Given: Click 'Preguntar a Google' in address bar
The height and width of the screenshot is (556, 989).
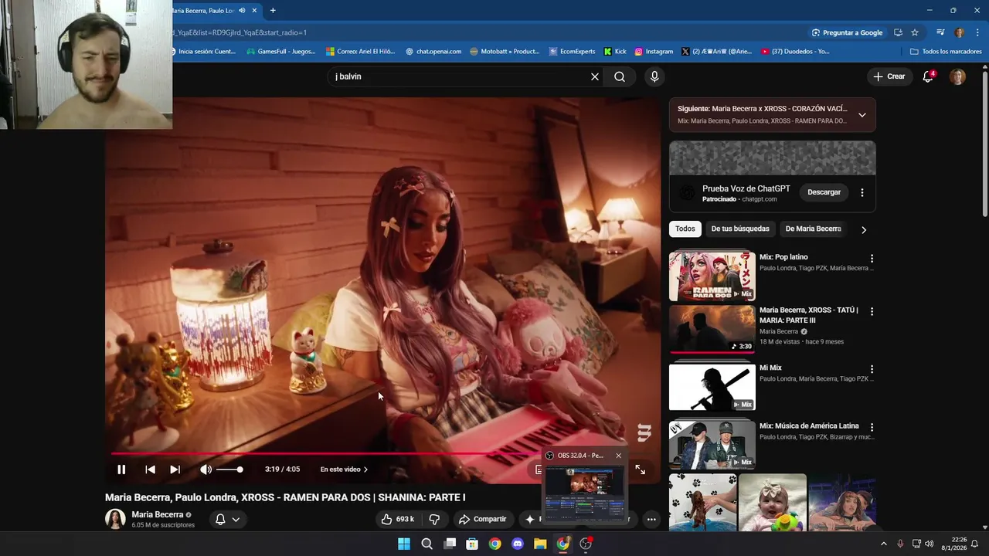Looking at the screenshot, I should [x=847, y=32].
